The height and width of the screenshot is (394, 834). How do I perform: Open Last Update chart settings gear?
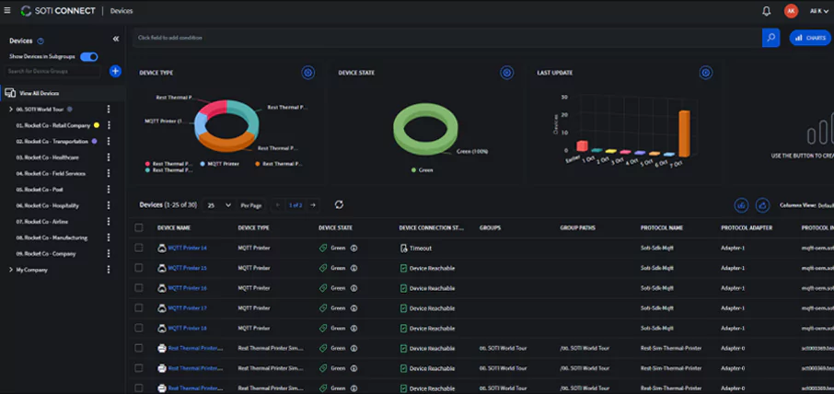click(x=706, y=73)
